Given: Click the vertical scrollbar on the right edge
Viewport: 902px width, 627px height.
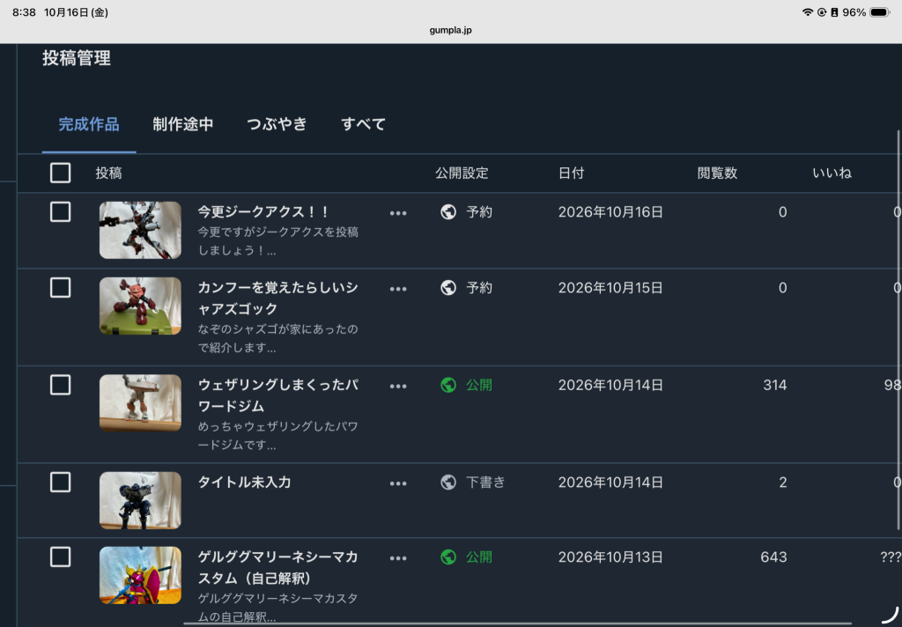Looking at the screenshot, I should point(898,329).
